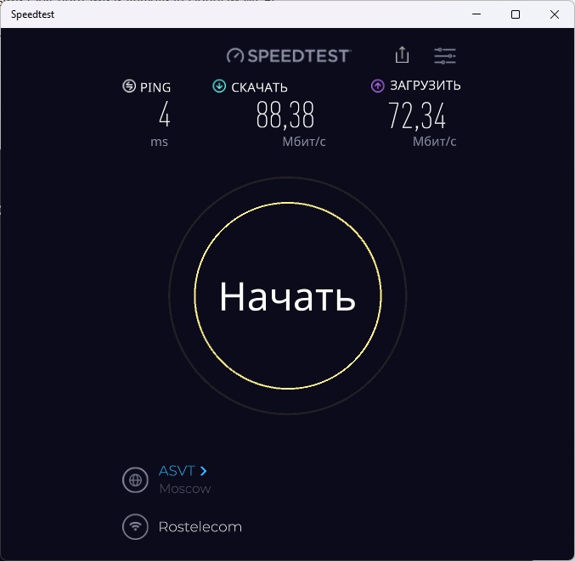Click the Moscow server location text

point(185,489)
